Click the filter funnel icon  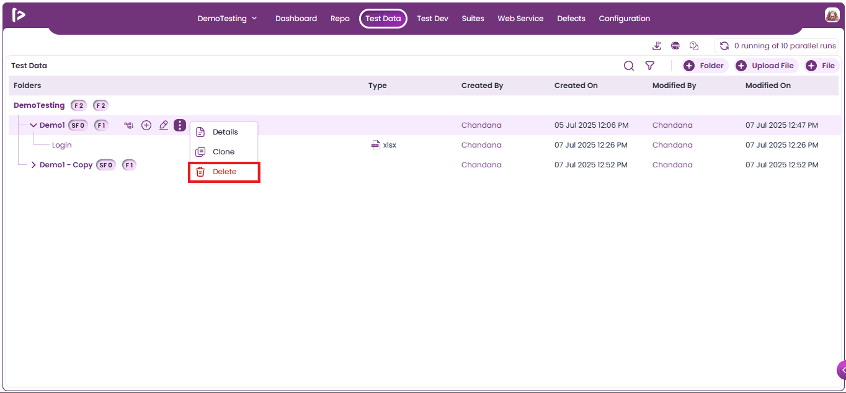tap(649, 66)
